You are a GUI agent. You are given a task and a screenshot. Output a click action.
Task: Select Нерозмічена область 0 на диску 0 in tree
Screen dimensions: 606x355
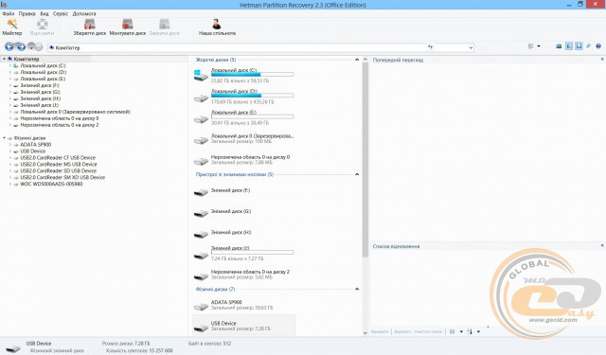59,118
